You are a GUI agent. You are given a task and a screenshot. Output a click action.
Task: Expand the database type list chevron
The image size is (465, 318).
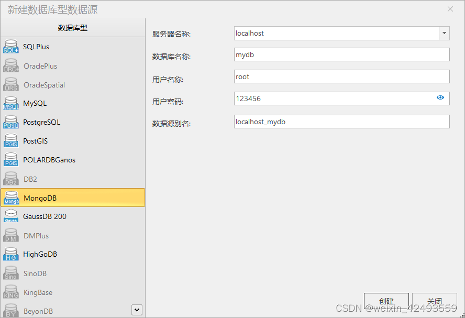137,310
